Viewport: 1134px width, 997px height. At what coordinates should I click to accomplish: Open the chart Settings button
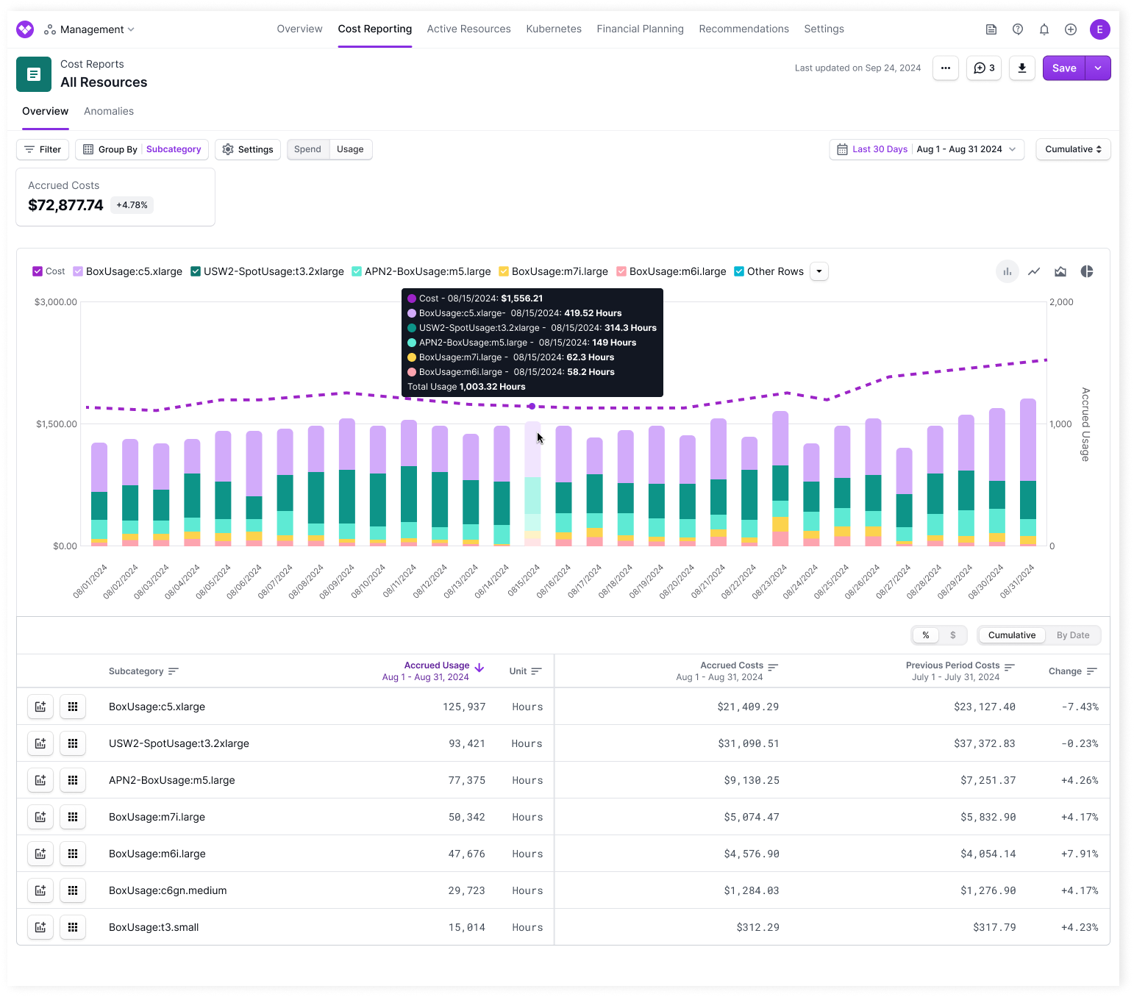(x=248, y=149)
